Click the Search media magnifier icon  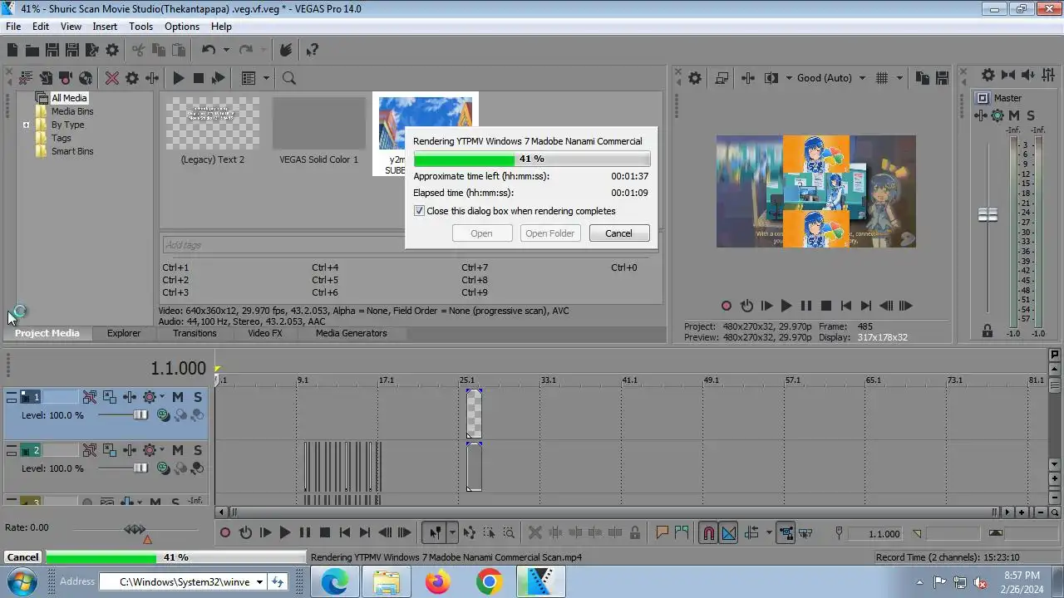click(x=289, y=78)
